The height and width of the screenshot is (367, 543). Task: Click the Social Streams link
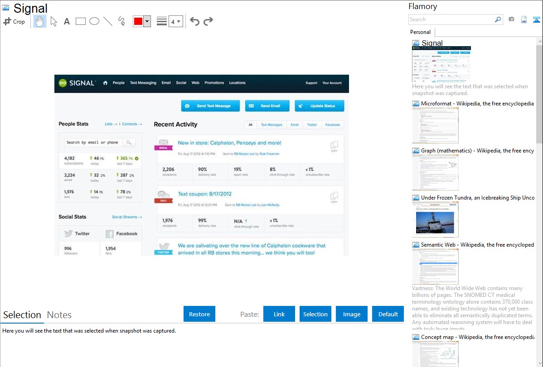[x=127, y=217]
